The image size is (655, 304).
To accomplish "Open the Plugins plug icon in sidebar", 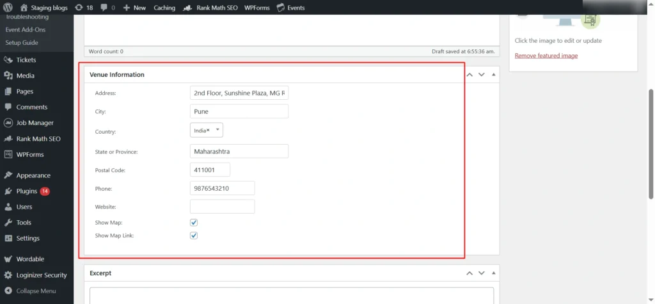I will [x=8, y=191].
